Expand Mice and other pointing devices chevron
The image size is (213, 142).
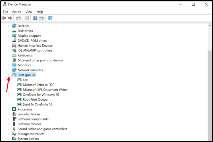9,60
